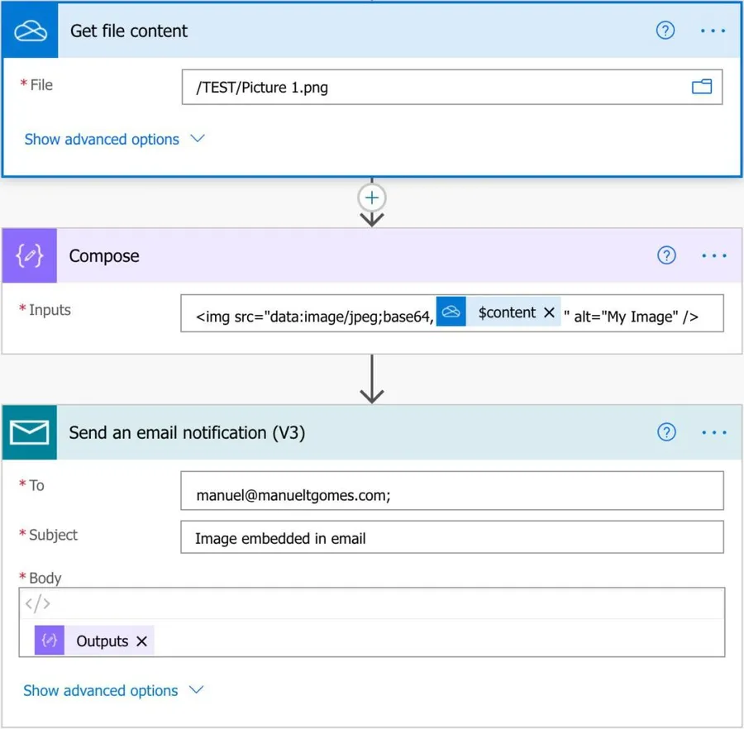The image size is (744, 729).
Task: Click the Compose action title header
Action: point(104,256)
